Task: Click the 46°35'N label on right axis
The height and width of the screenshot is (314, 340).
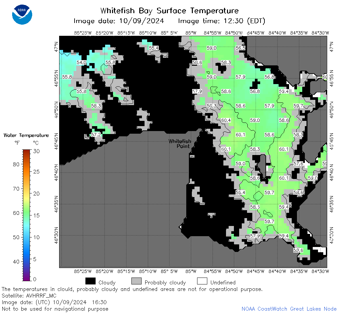Action: [331, 204]
